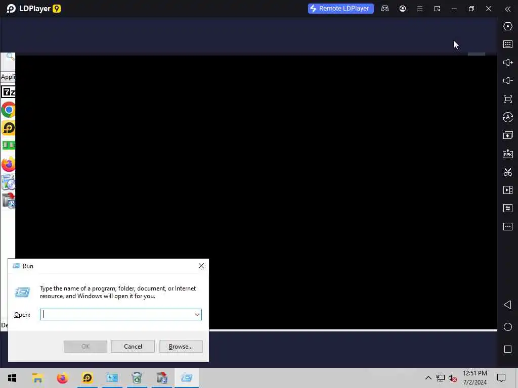The width and height of the screenshot is (518, 388).
Task: Open File Explorer from the taskbar
Action: tap(37, 378)
